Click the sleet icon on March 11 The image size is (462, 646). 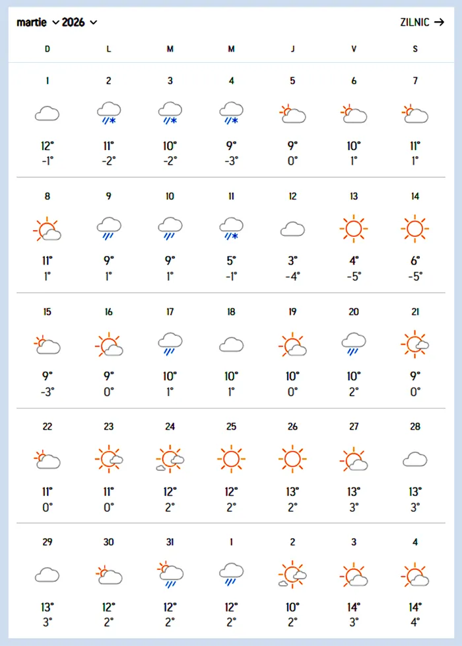click(x=231, y=228)
